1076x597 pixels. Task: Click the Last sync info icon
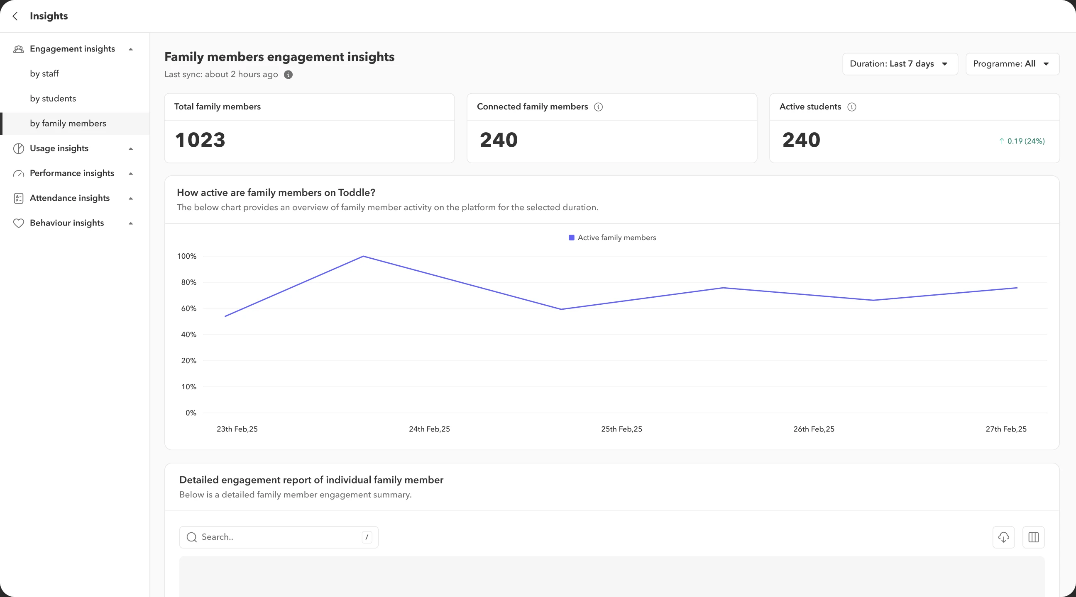click(288, 75)
